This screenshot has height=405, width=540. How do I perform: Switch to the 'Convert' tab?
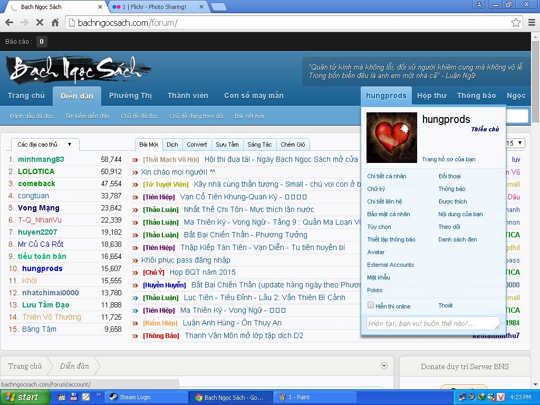coord(197,144)
